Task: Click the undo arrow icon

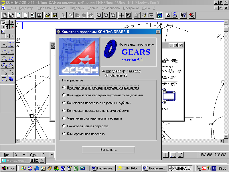Action: (84, 15)
